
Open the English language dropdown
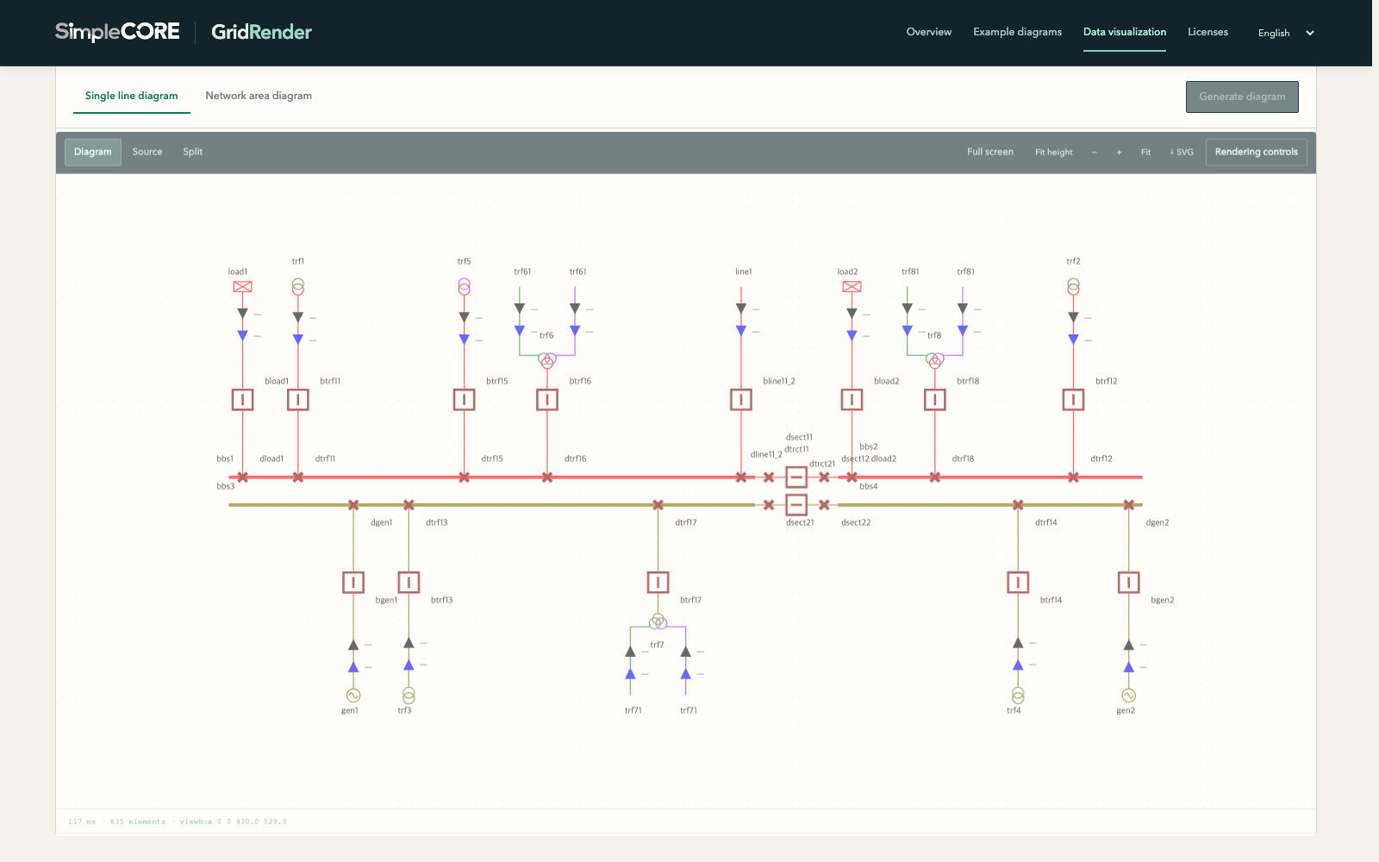click(x=1286, y=33)
